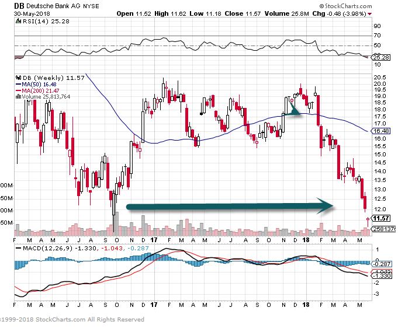Screen dimensions: 405x332
Task: Click the bold DB ticker symbol
Action: coord(19,6)
